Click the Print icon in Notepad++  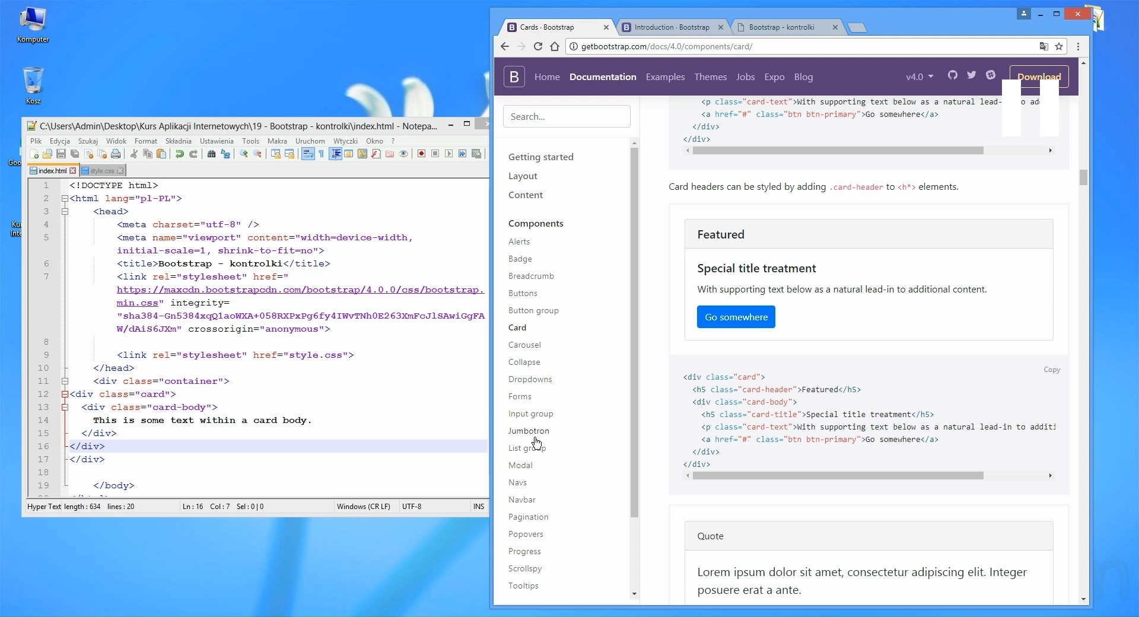click(116, 154)
